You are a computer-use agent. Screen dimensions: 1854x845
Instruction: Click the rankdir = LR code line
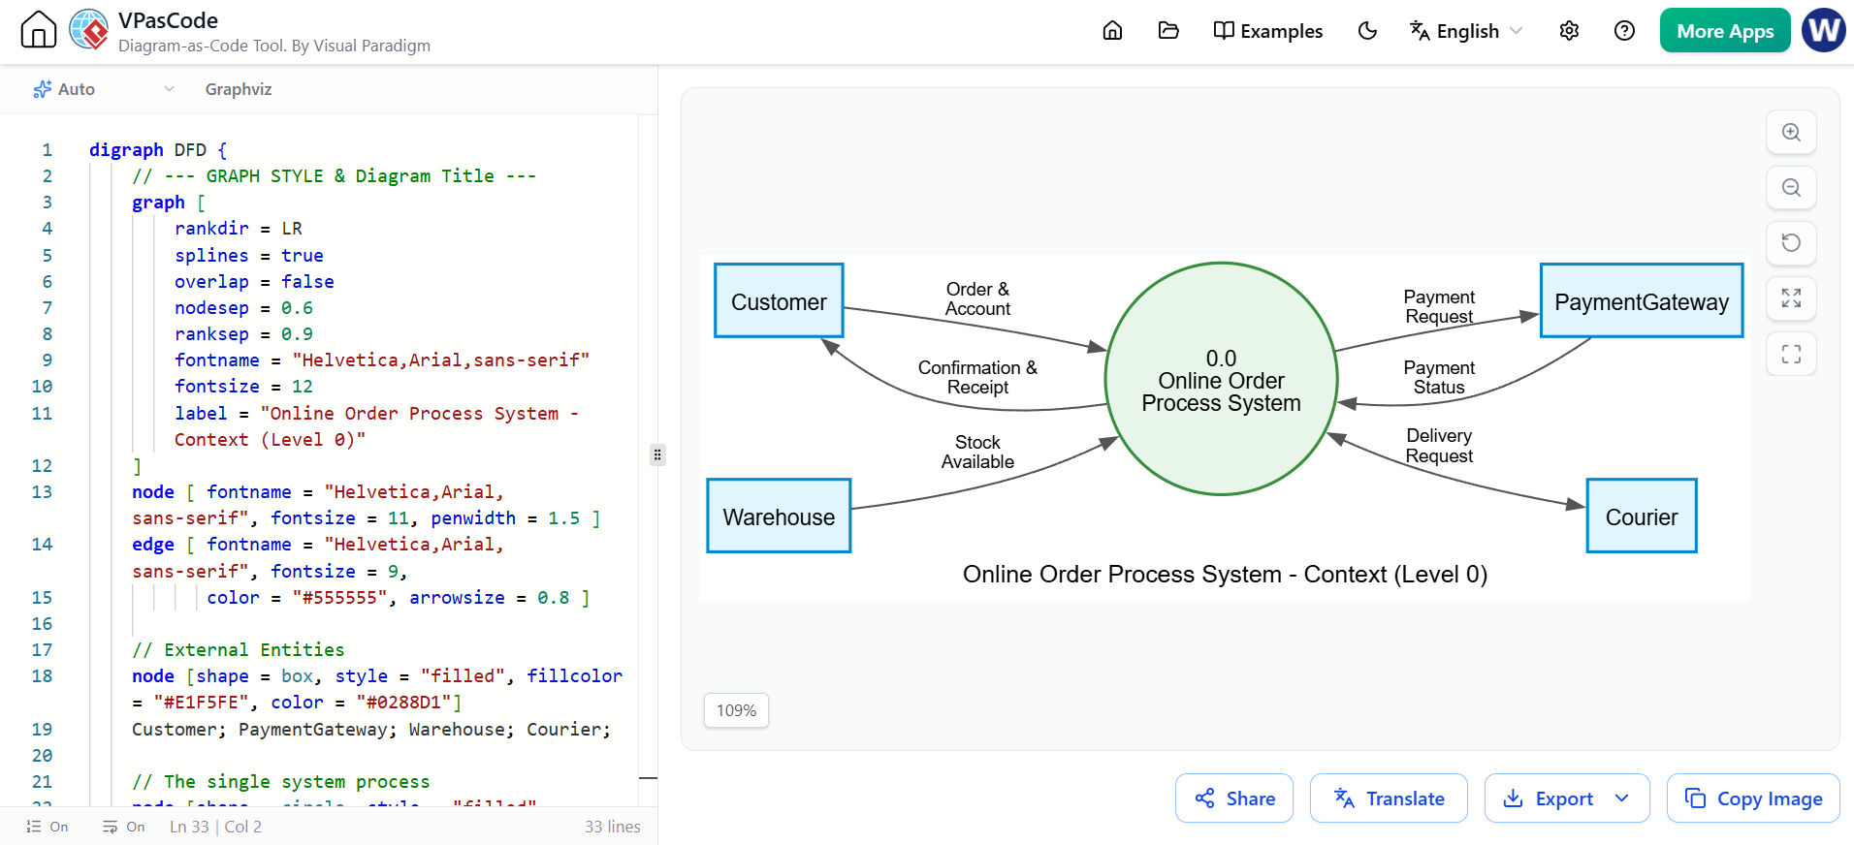pos(239,229)
